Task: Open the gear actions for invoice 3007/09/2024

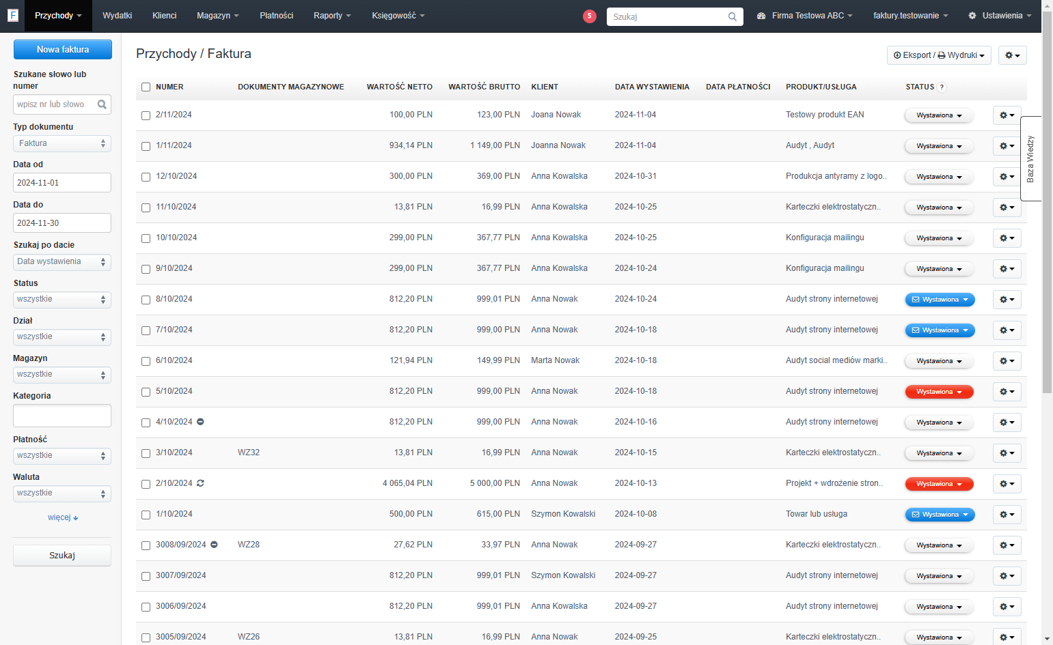Action: pos(1007,576)
